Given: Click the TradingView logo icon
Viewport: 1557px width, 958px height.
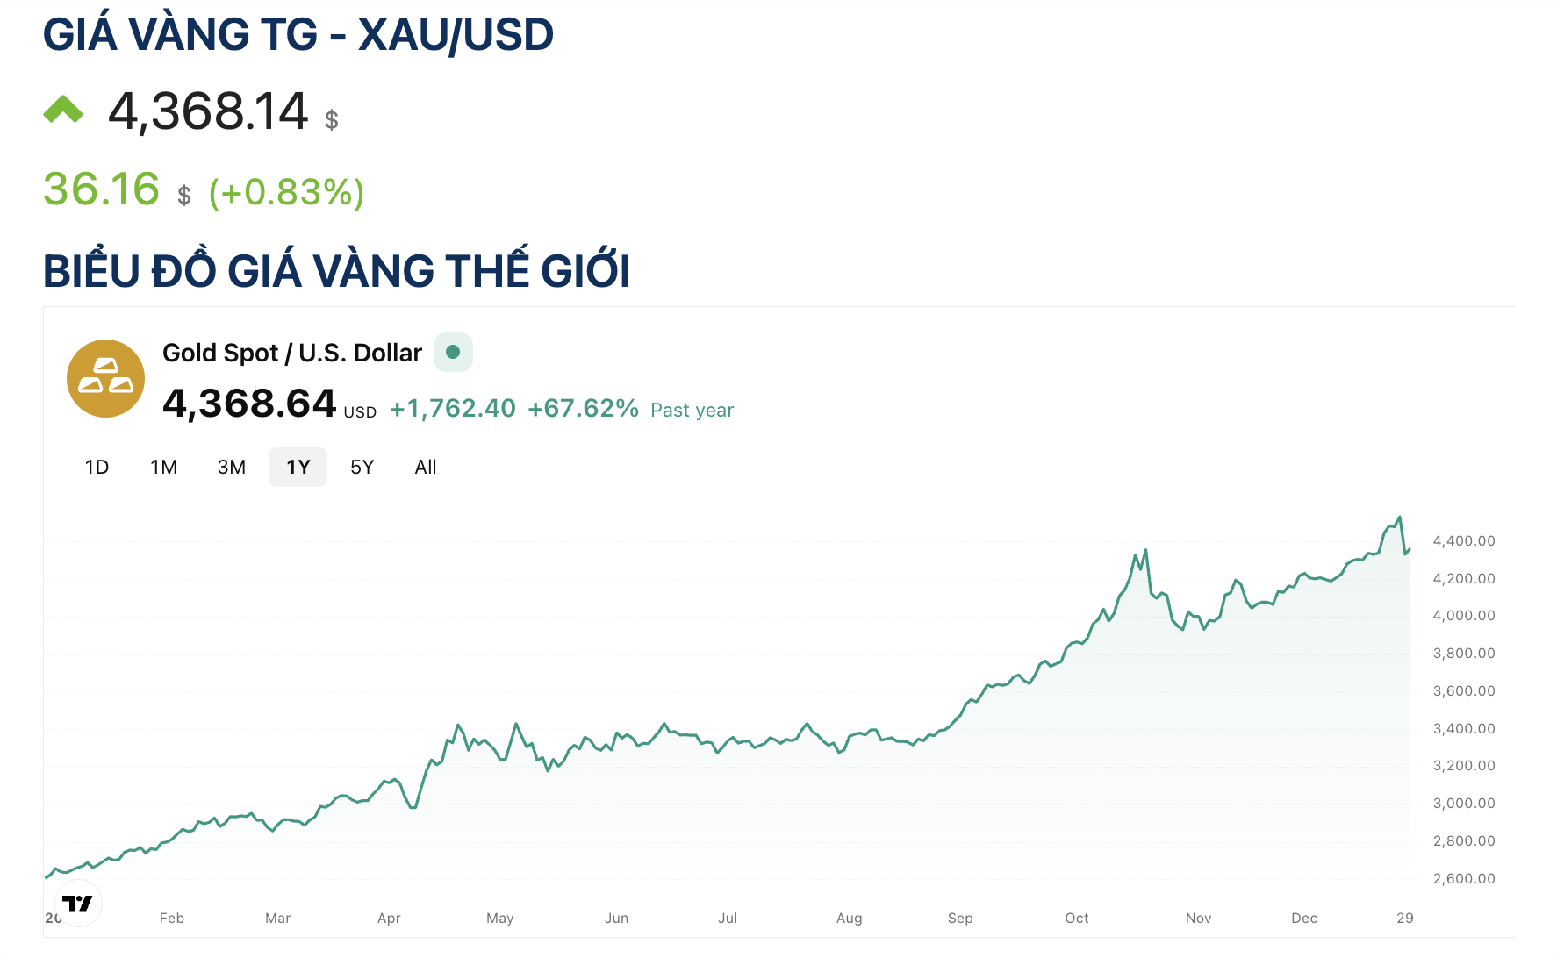Looking at the screenshot, I should pos(78,903).
